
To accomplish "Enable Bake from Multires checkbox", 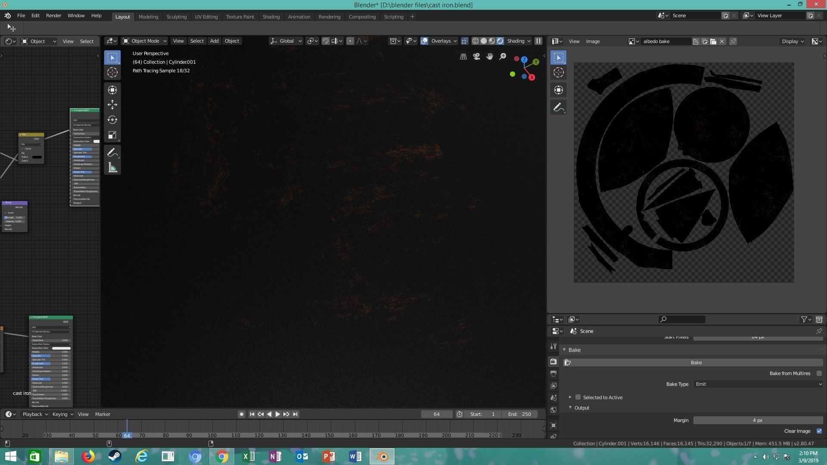I will pyautogui.click(x=819, y=374).
